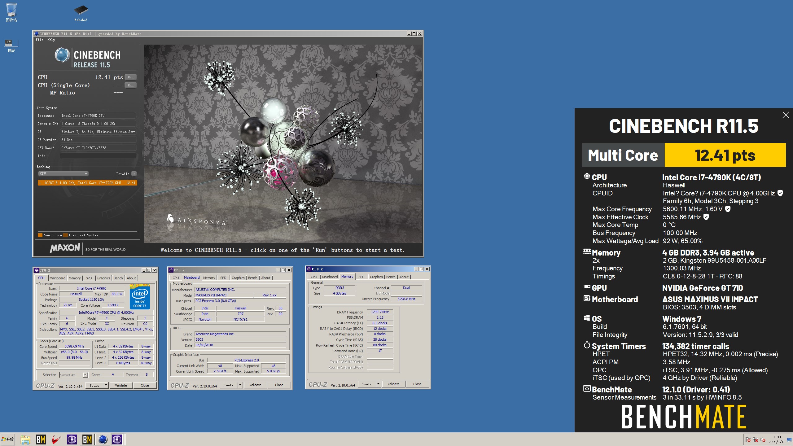793x446 pixels.
Task: Switch to SPD tab in left CPU-Z
Action: click(89, 278)
